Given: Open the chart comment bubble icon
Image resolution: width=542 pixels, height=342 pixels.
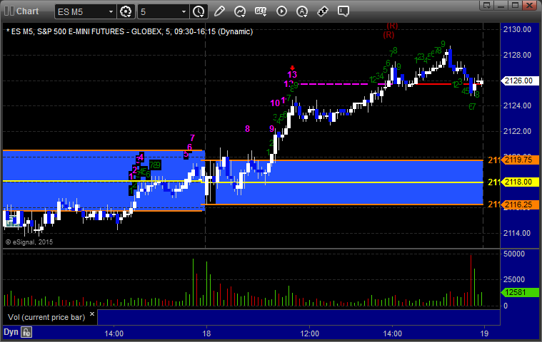Looking at the screenshot, I should tap(343, 11).
